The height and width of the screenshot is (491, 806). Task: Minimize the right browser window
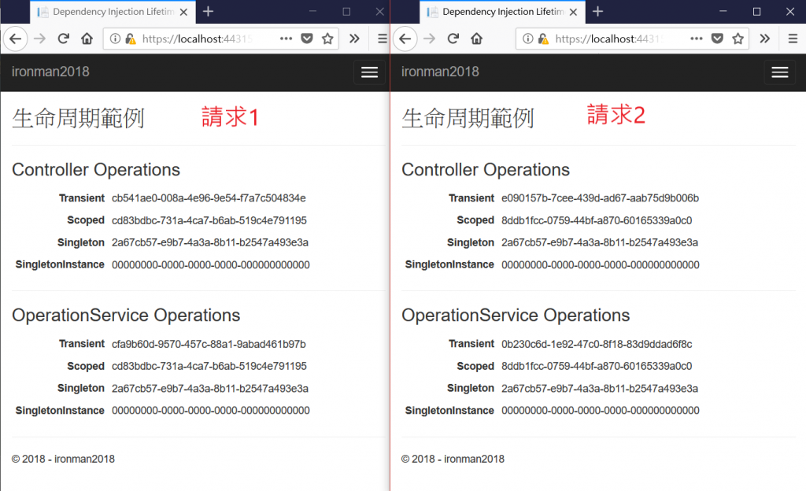(x=723, y=11)
